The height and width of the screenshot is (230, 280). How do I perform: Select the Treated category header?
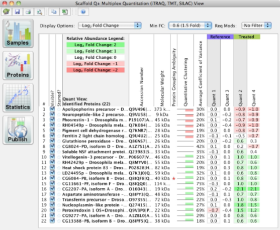[x=247, y=37]
